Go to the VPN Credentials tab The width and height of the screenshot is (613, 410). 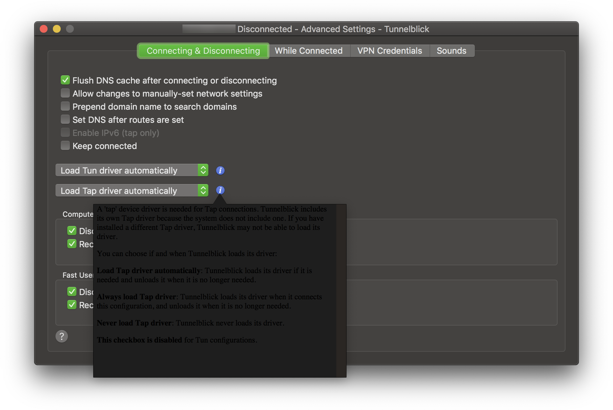coord(390,51)
